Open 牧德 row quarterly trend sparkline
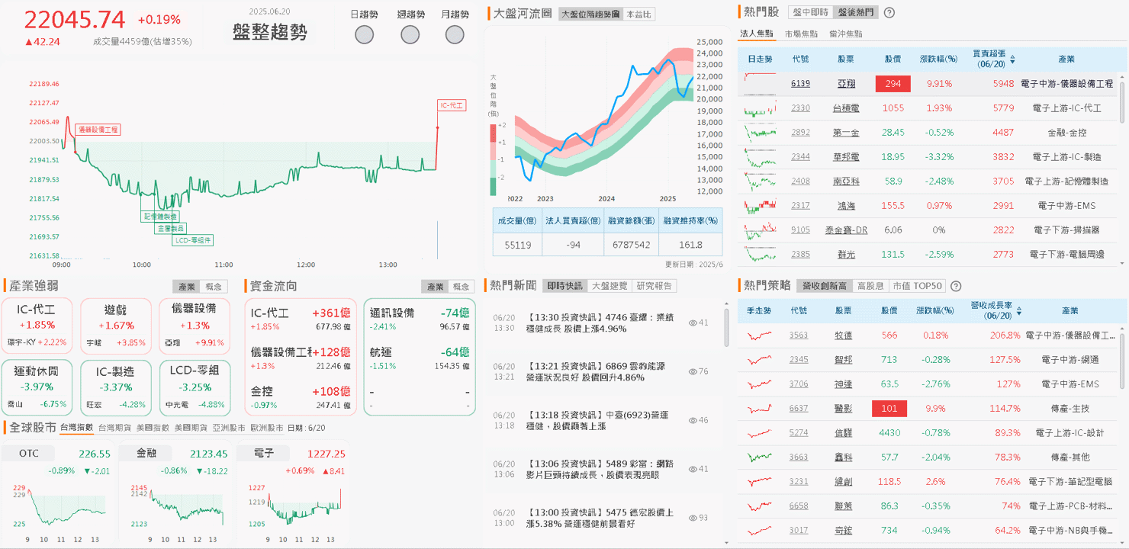This screenshot has height=549, width=1129. click(x=759, y=335)
